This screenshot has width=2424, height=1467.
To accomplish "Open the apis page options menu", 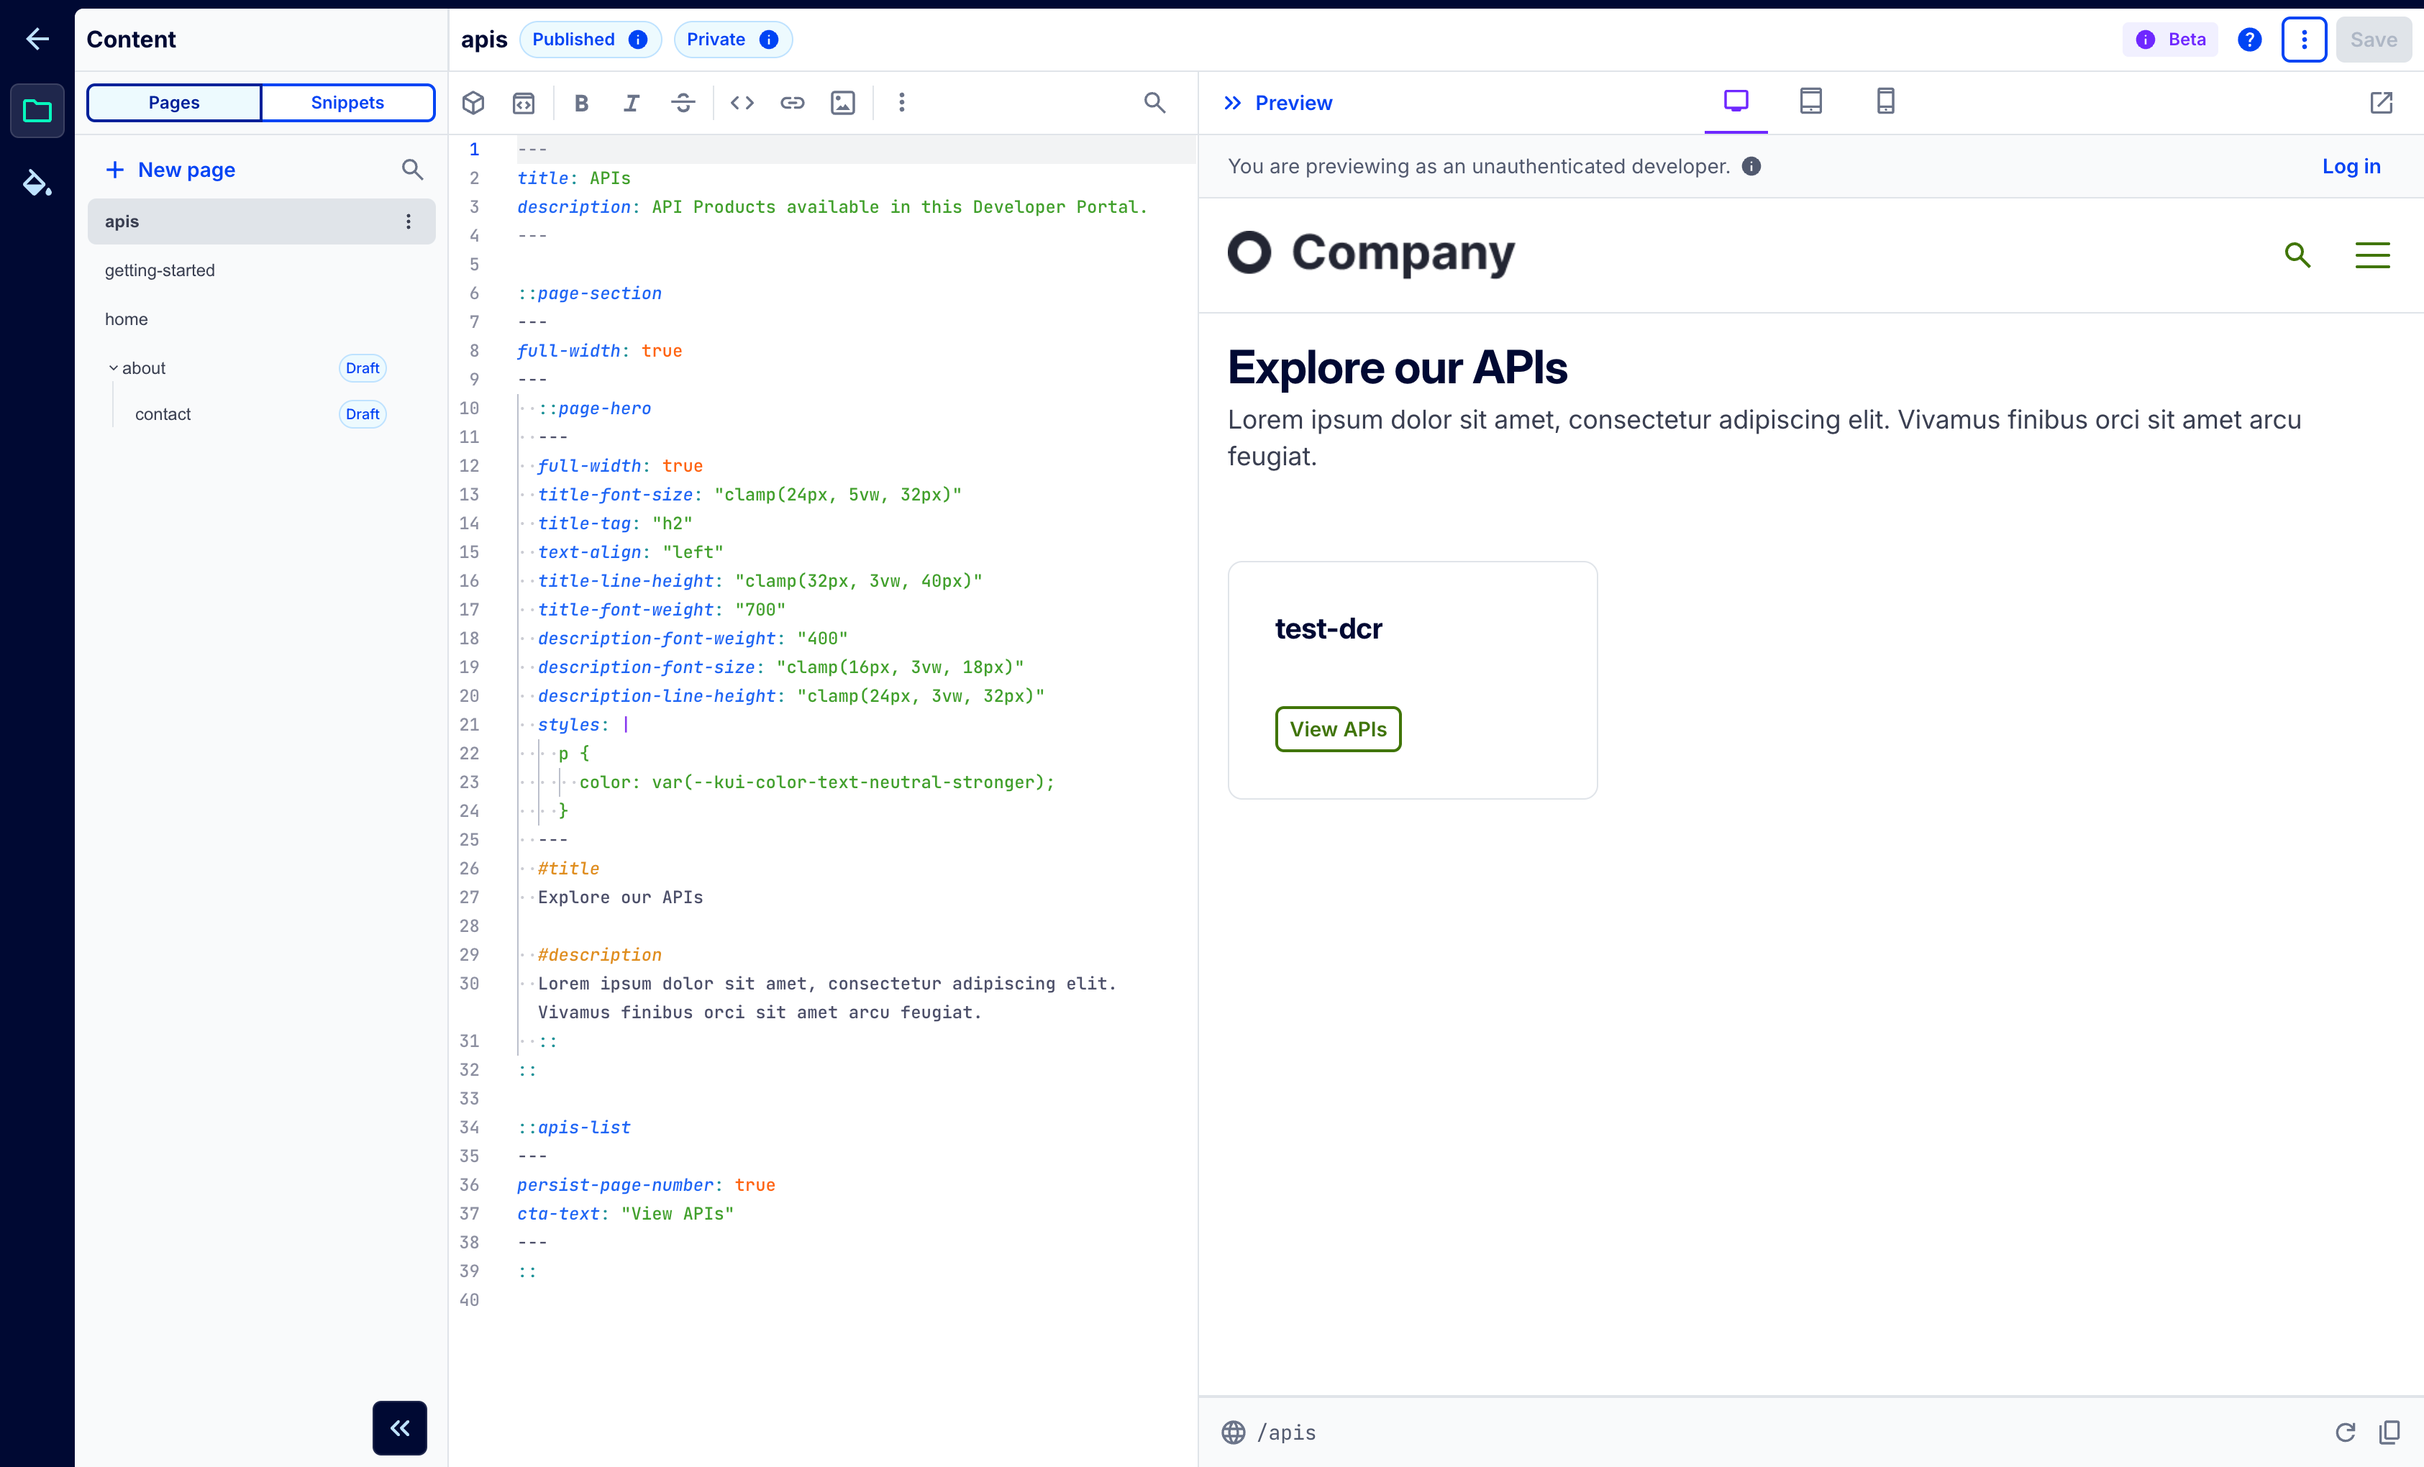I will click(x=409, y=221).
